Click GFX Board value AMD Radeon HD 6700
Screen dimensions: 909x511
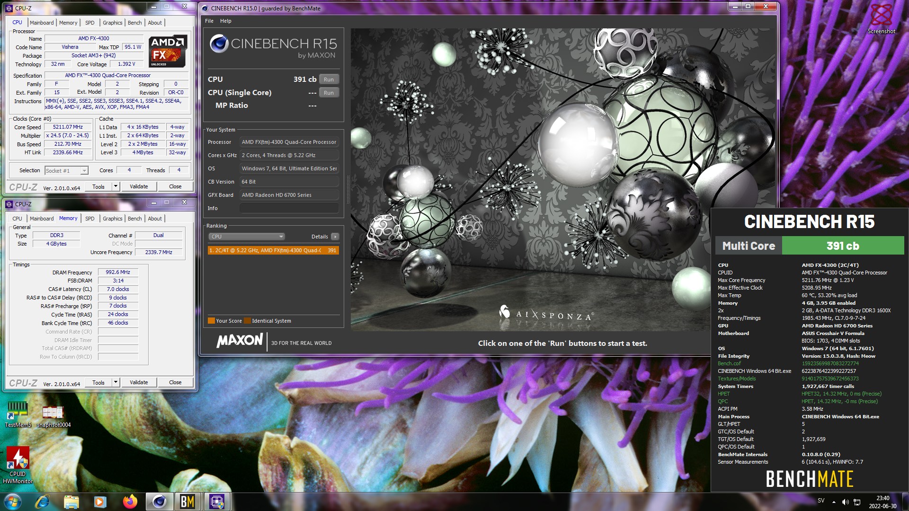tap(289, 195)
